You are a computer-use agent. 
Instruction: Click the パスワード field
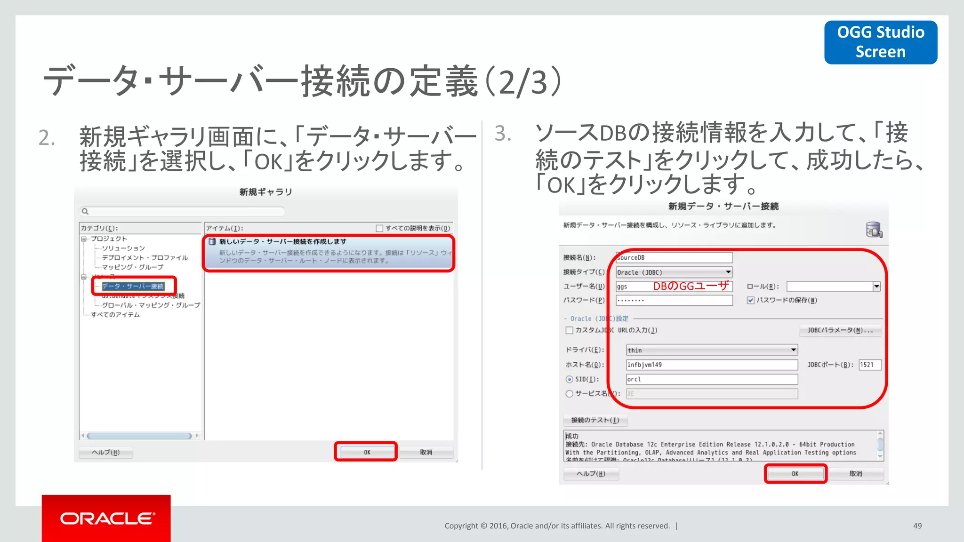tap(674, 300)
